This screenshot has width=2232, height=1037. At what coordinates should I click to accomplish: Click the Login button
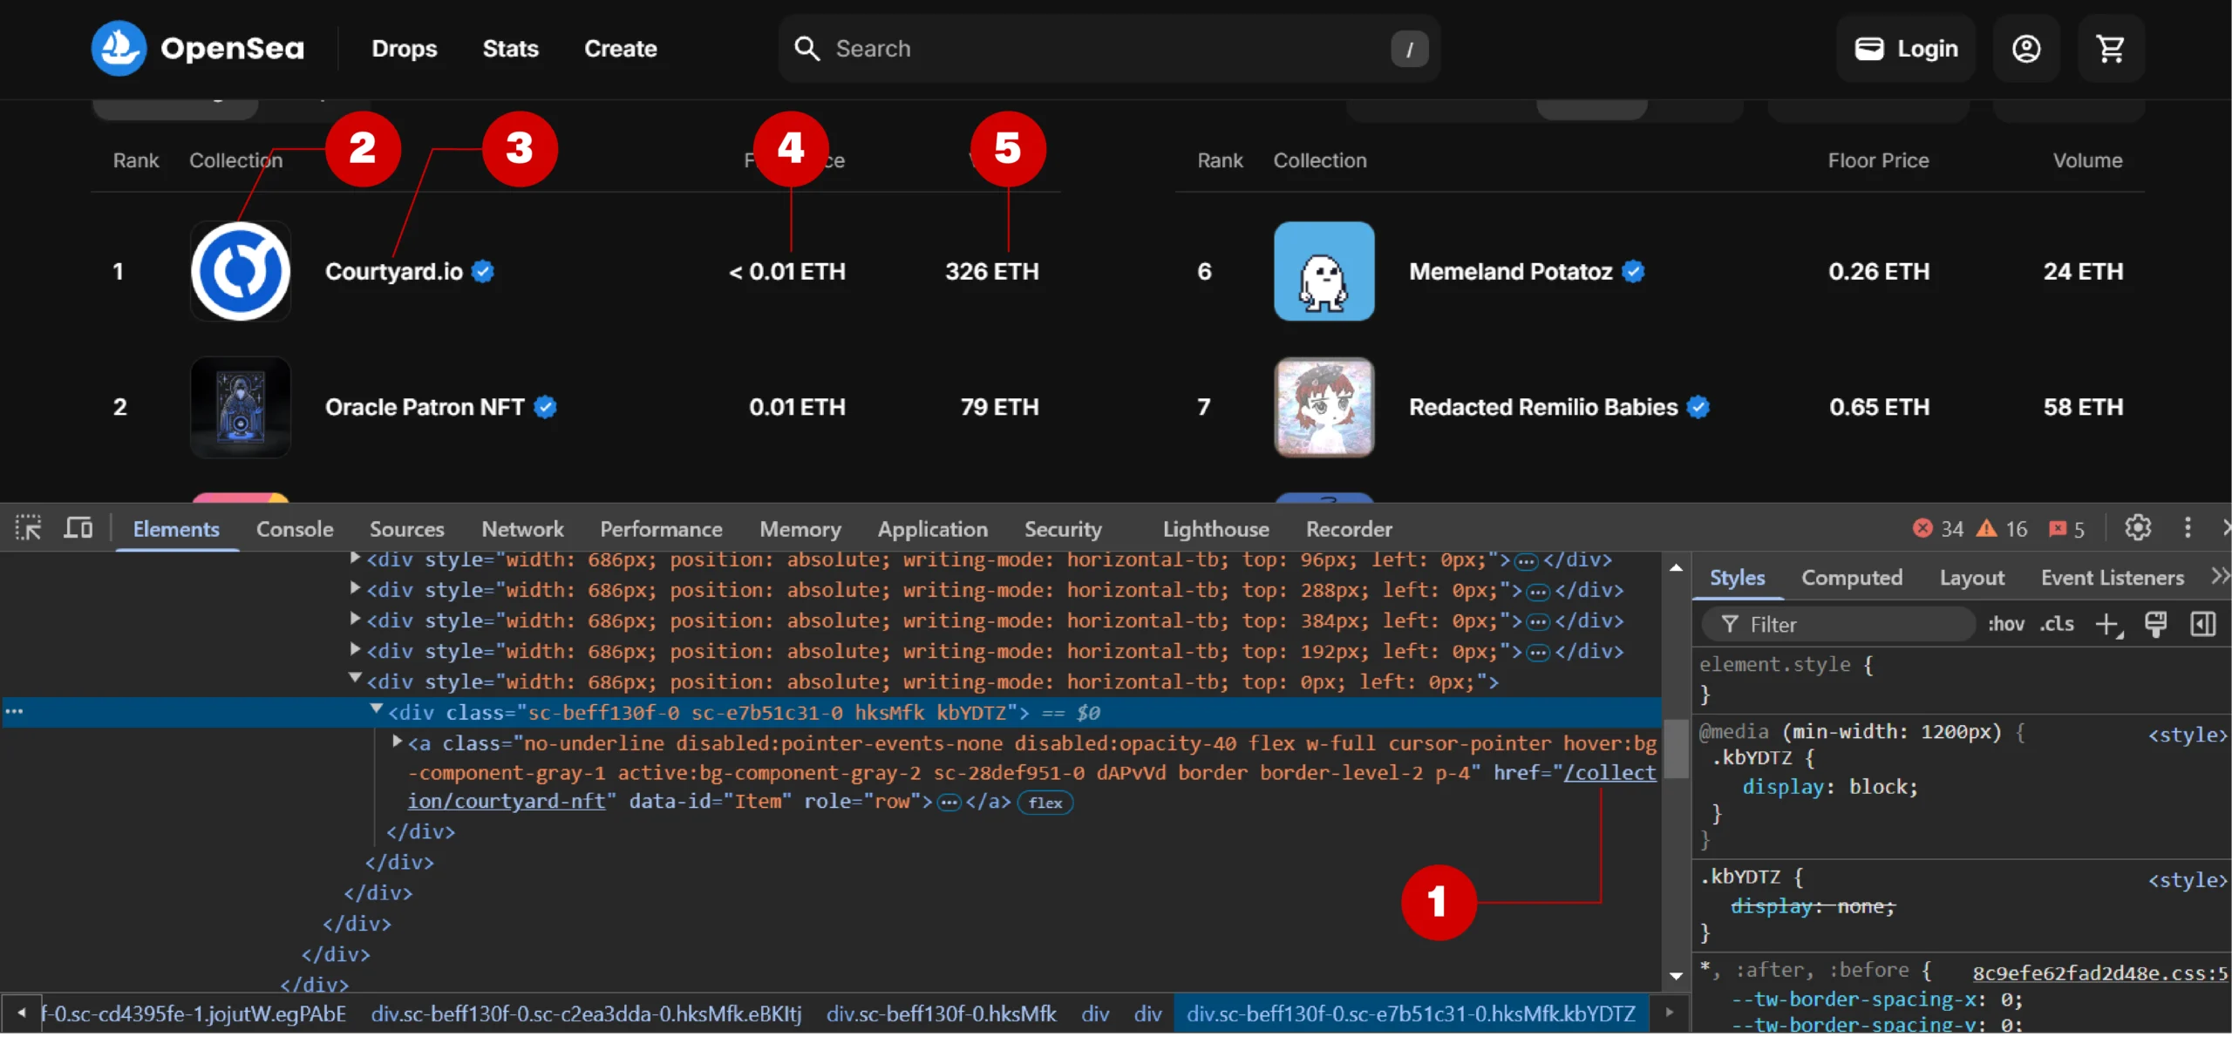pos(1905,49)
